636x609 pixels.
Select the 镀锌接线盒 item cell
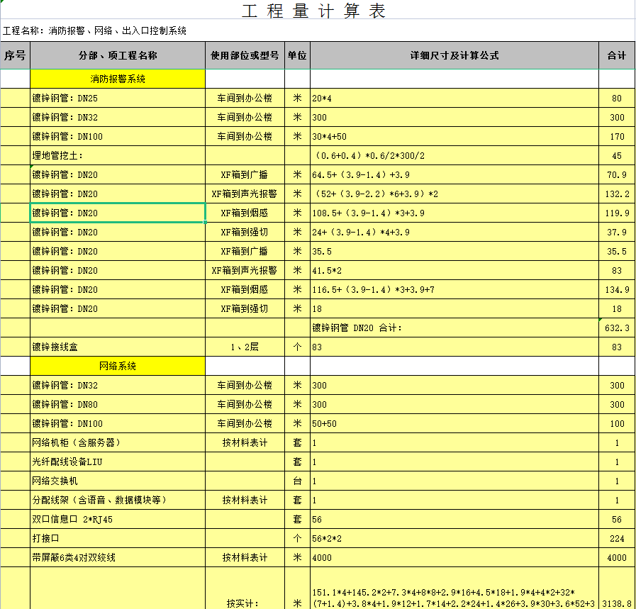tap(118, 347)
